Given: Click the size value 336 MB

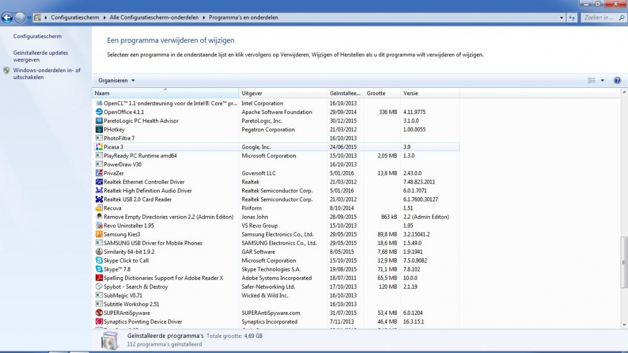Looking at the screenshot, I should coord(388,112).
